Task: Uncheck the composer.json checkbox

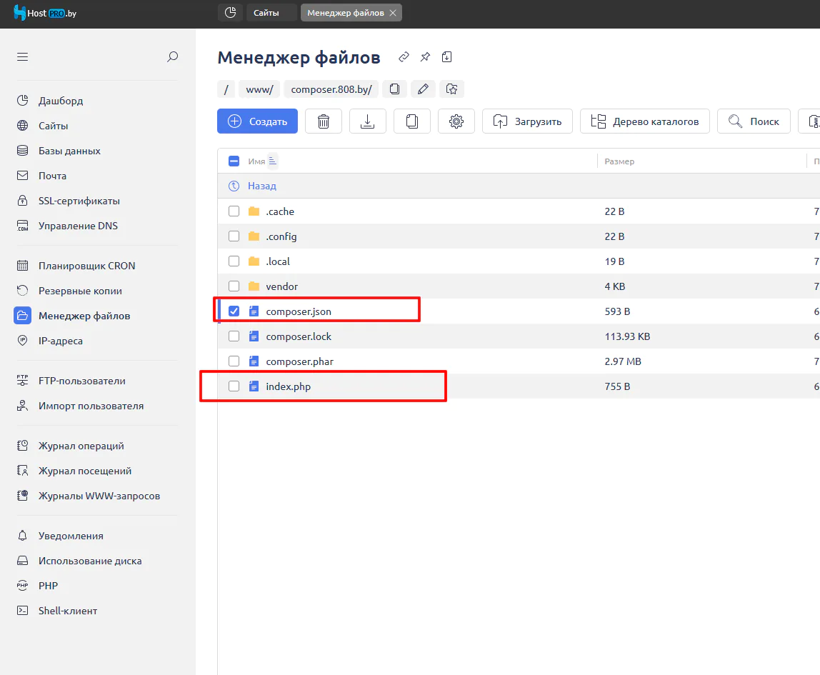Action: tap(234, 311)
